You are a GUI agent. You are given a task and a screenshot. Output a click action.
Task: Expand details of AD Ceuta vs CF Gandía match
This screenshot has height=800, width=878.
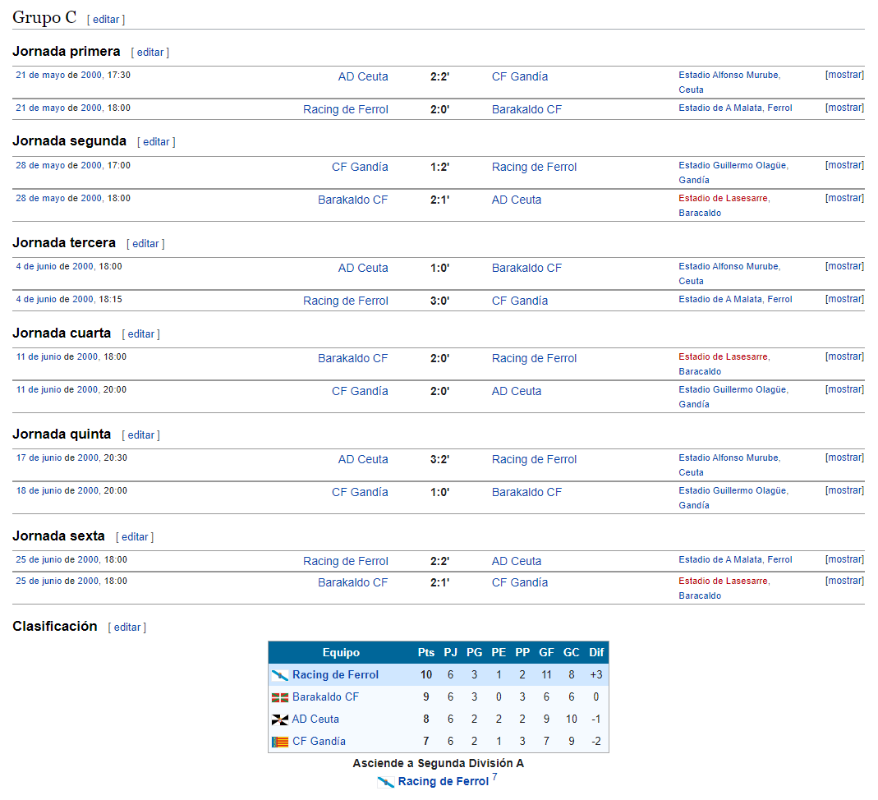pyautogui.click(x=844, y=75)
